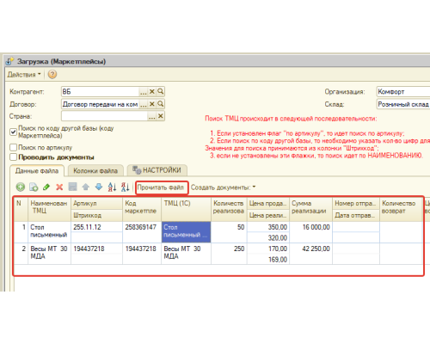This screenshot has width=430, height=344.
Task: Click the Прочитать файл button
Action: pos(161,187)
